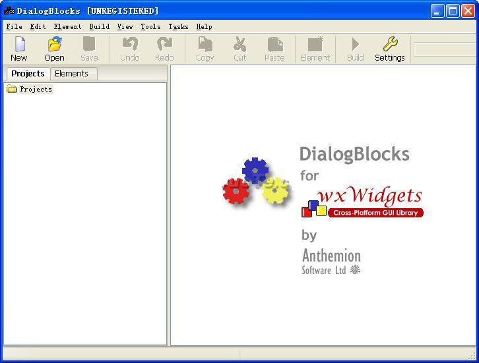The image size is (479, 363).
Task: Click the Element toolbar icon
Action: click(315, 45)
